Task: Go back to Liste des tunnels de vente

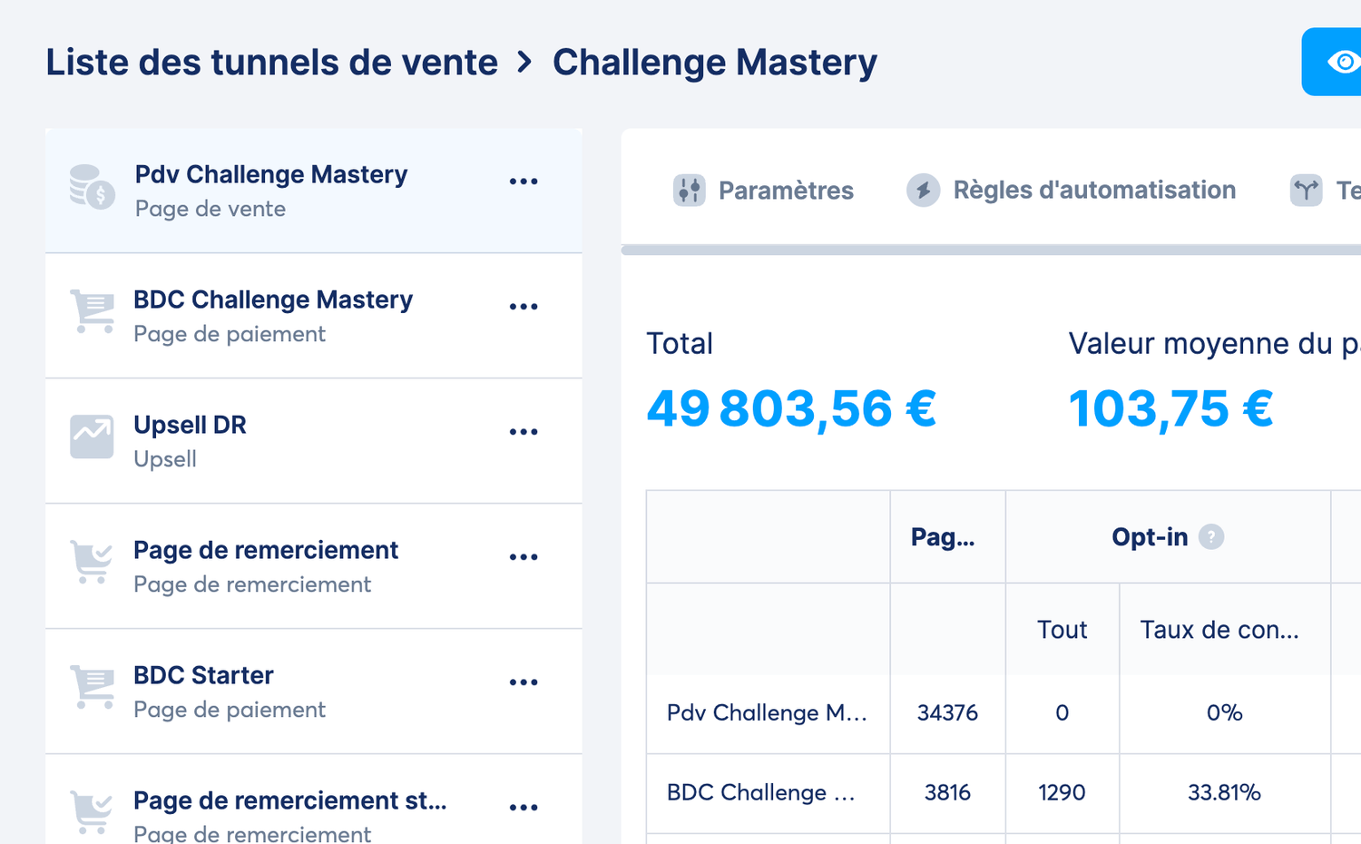Action: tap(272, 63)
